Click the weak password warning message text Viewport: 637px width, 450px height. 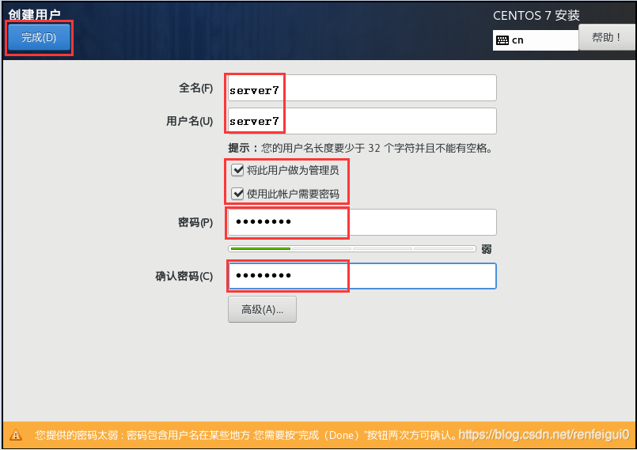(x=246, y=435)
